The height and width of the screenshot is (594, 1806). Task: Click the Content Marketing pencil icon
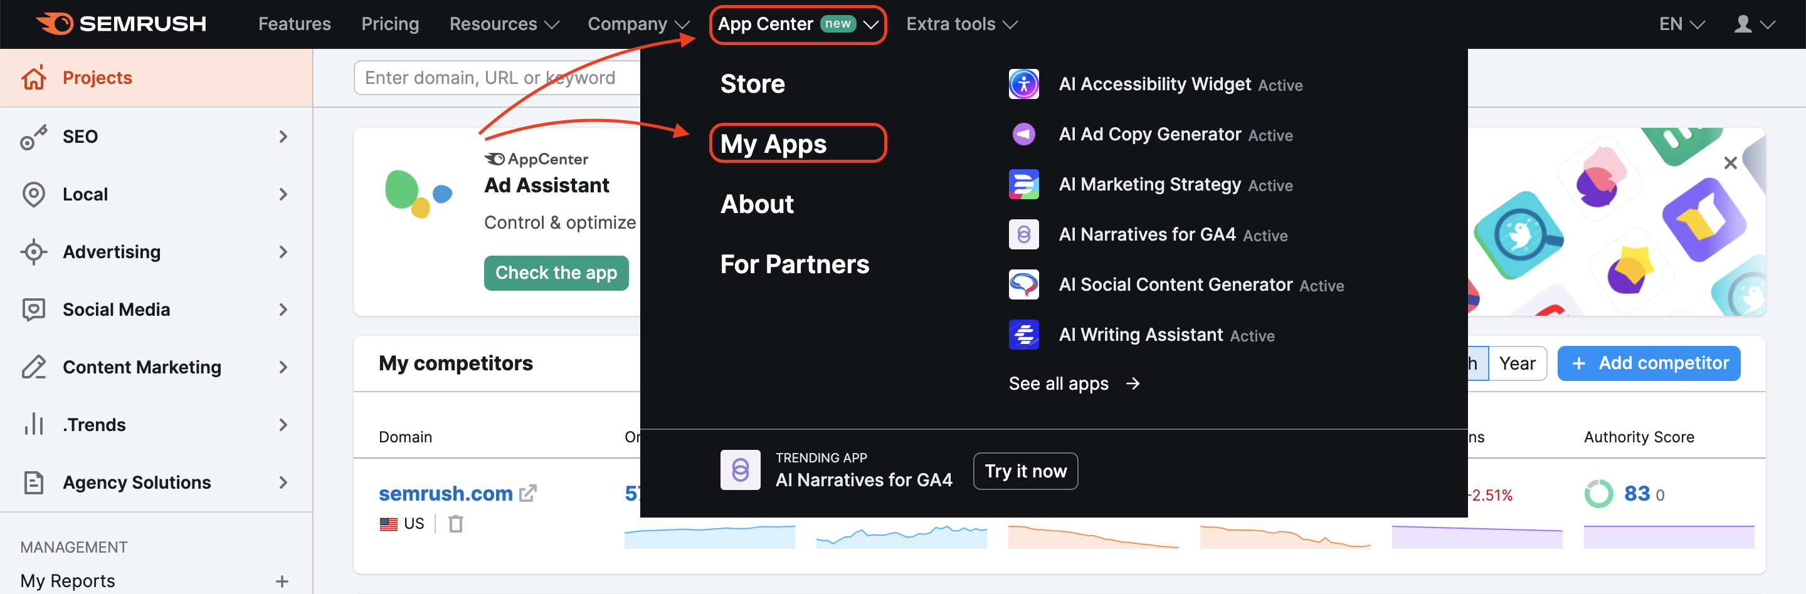(34, 367)
